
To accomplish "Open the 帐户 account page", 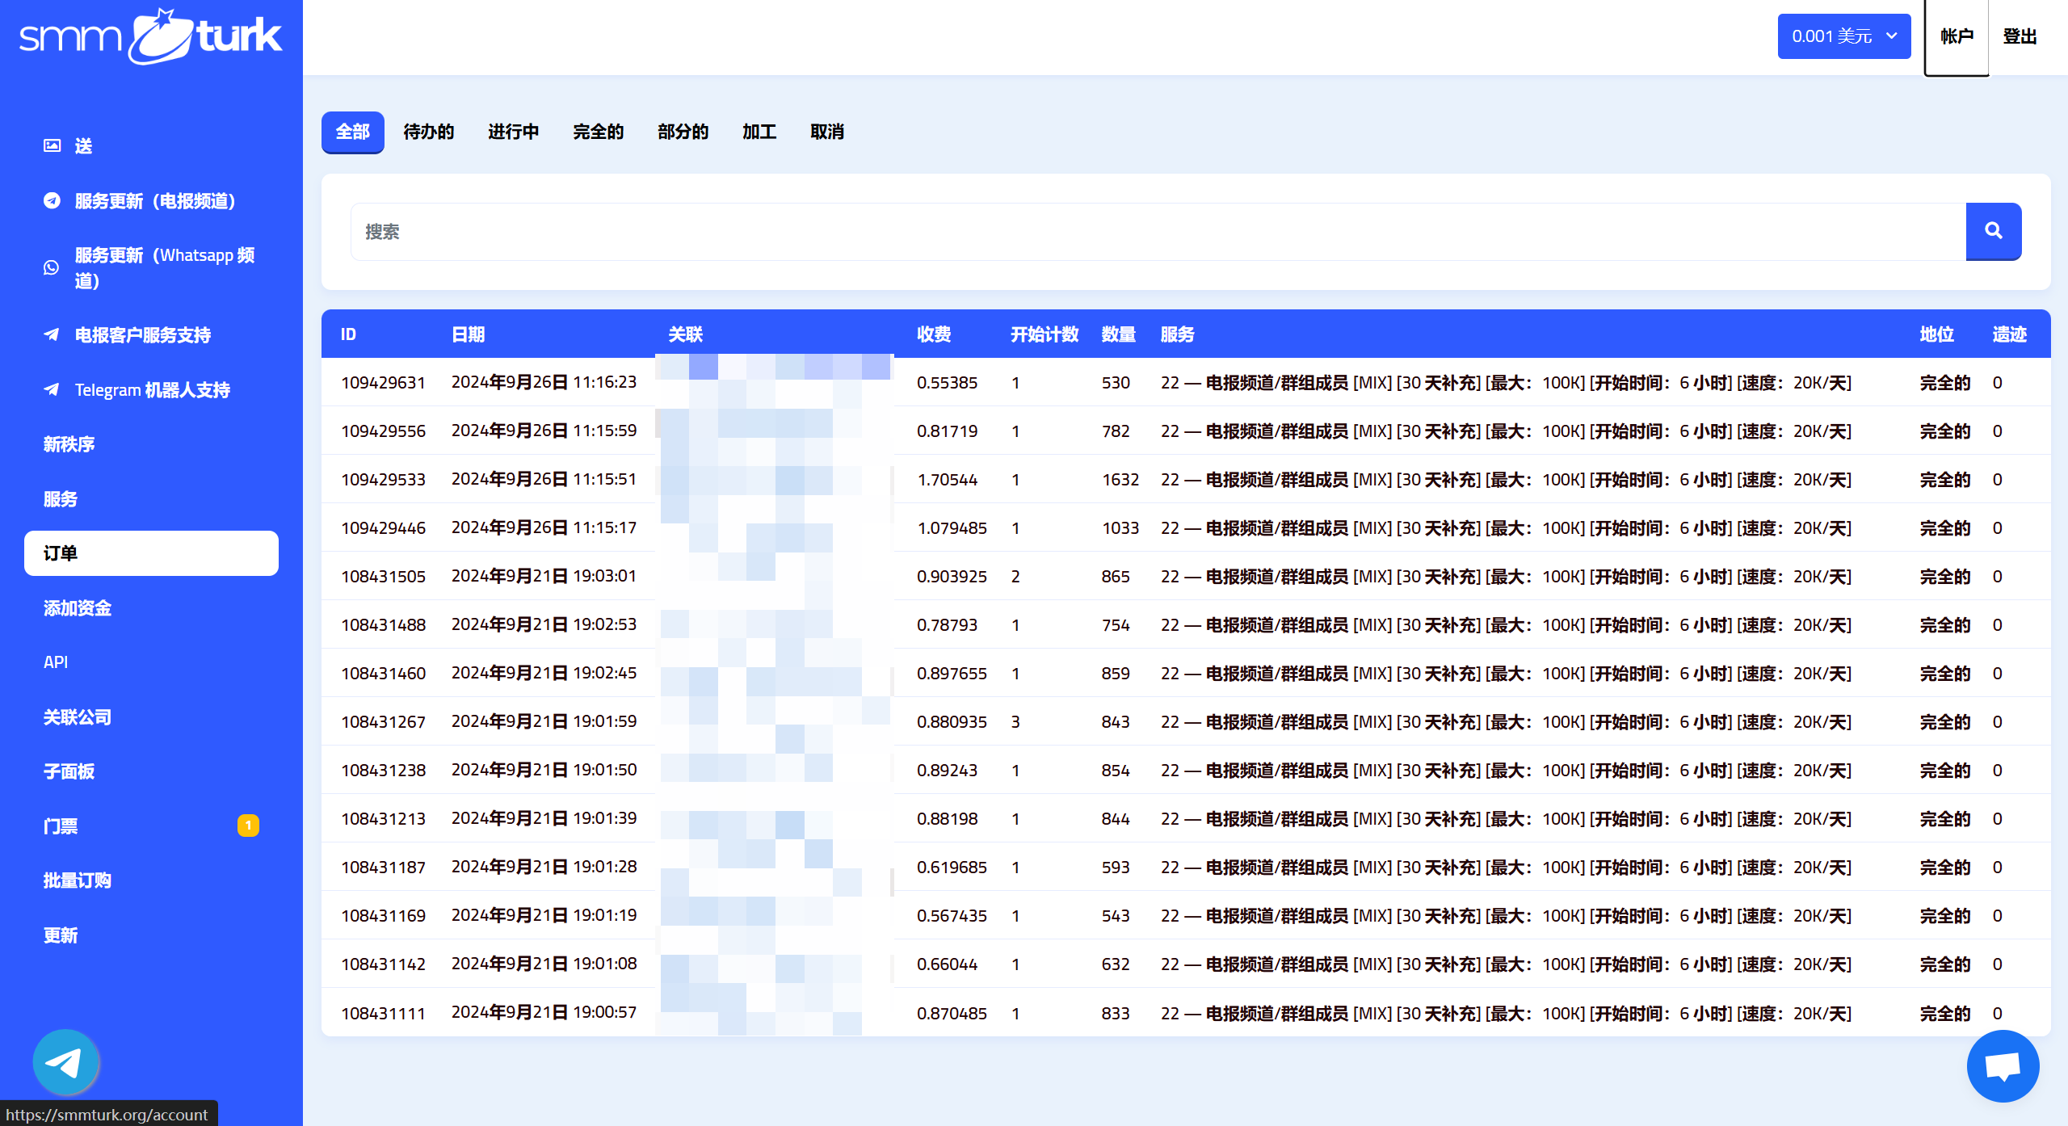I will click(x=1956, y=36).
